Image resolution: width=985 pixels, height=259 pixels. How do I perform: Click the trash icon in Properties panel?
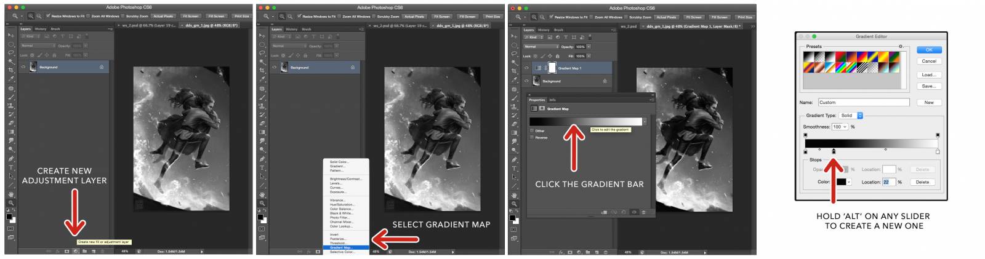(x=644, y=212)
